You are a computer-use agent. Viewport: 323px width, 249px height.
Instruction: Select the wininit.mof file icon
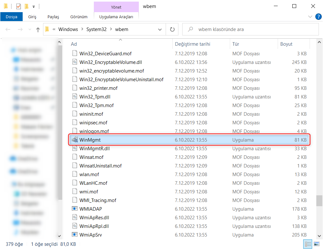pyautogui.click(x=75, y=114)
